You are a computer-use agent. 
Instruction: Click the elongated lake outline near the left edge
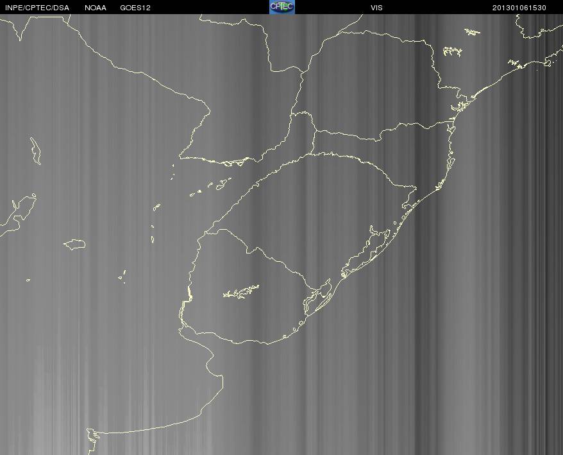pyautogui.click(x=35, y=150)
